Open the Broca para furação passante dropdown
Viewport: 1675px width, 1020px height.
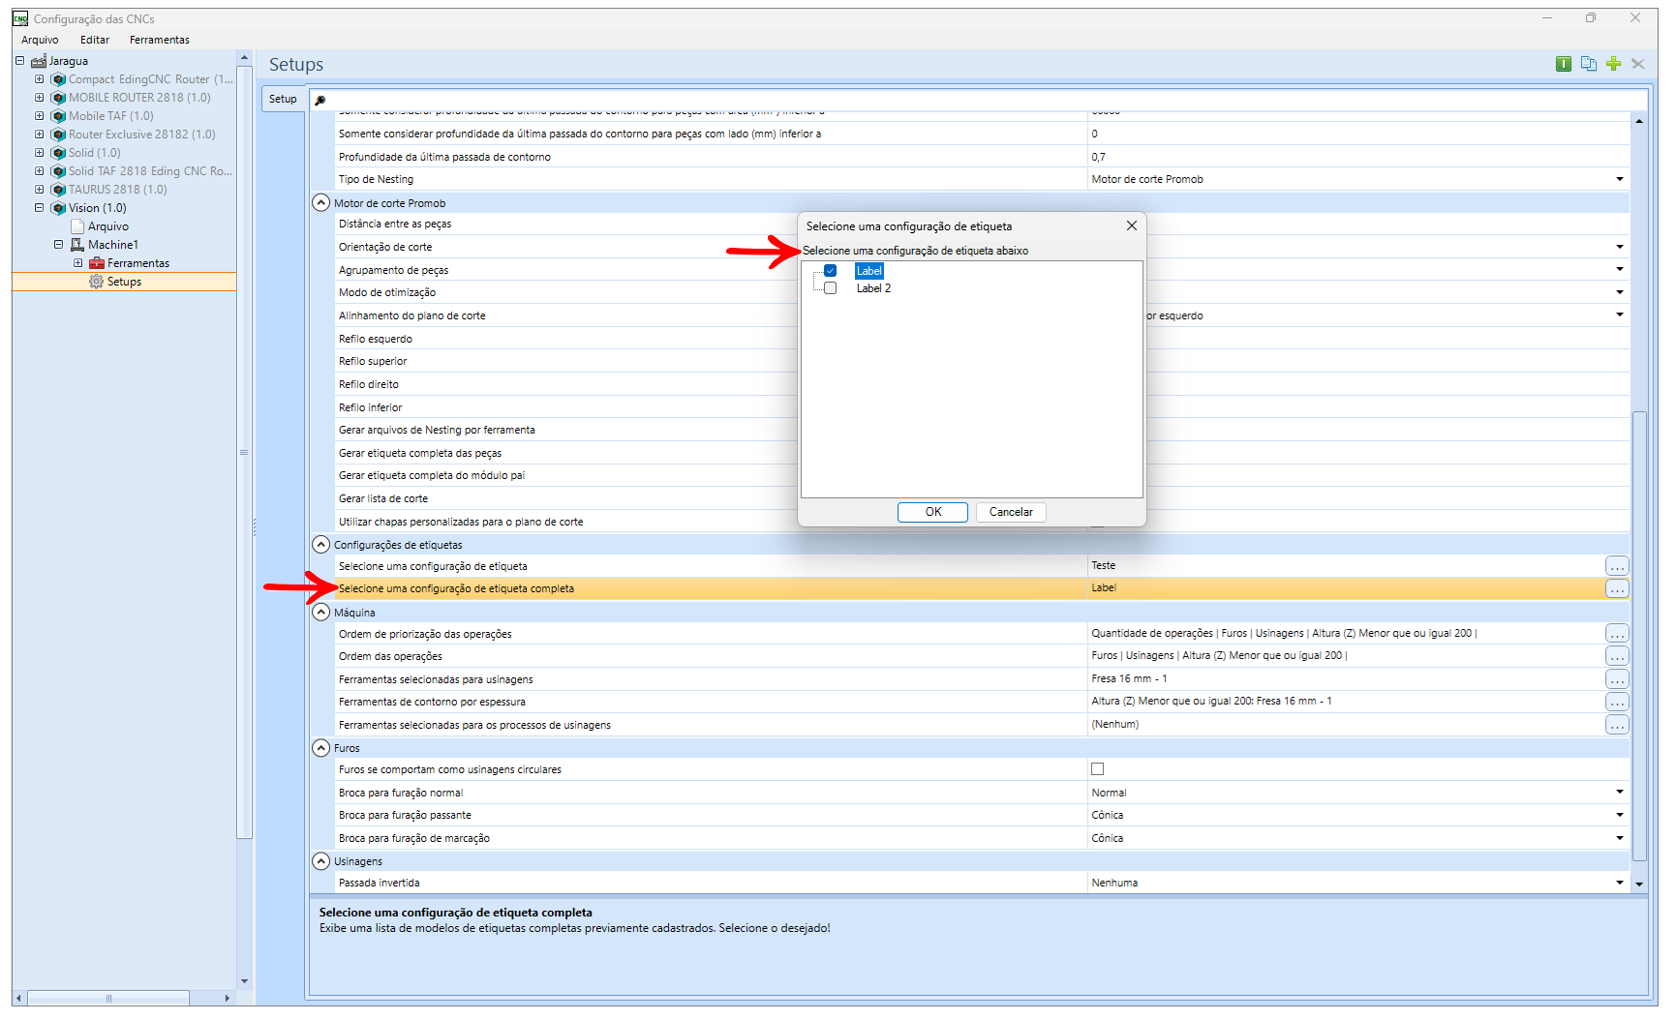(x=1619, y=815)
